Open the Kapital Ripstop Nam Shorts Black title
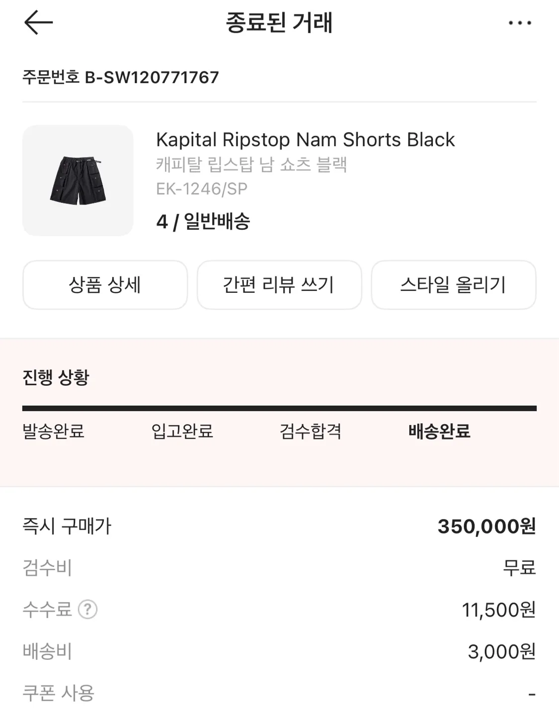Image resolution: width=559 pixels, height=716 pixels. pos(305,140)
